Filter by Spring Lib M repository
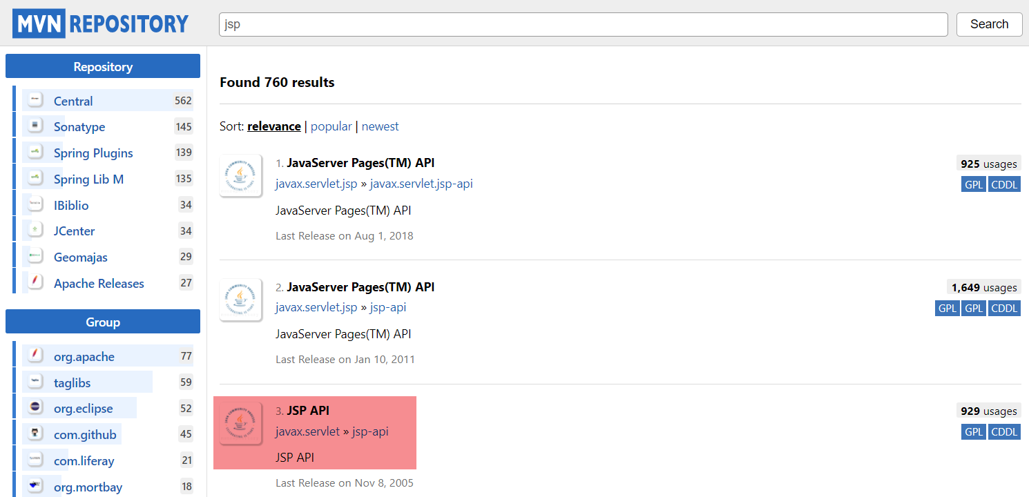 tap(88, 179)
